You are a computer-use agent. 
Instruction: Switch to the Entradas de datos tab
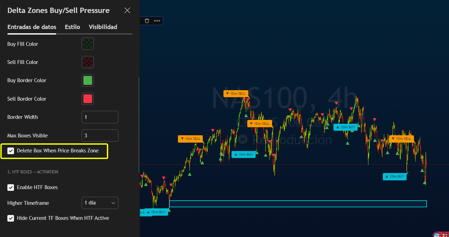[32, 27]
